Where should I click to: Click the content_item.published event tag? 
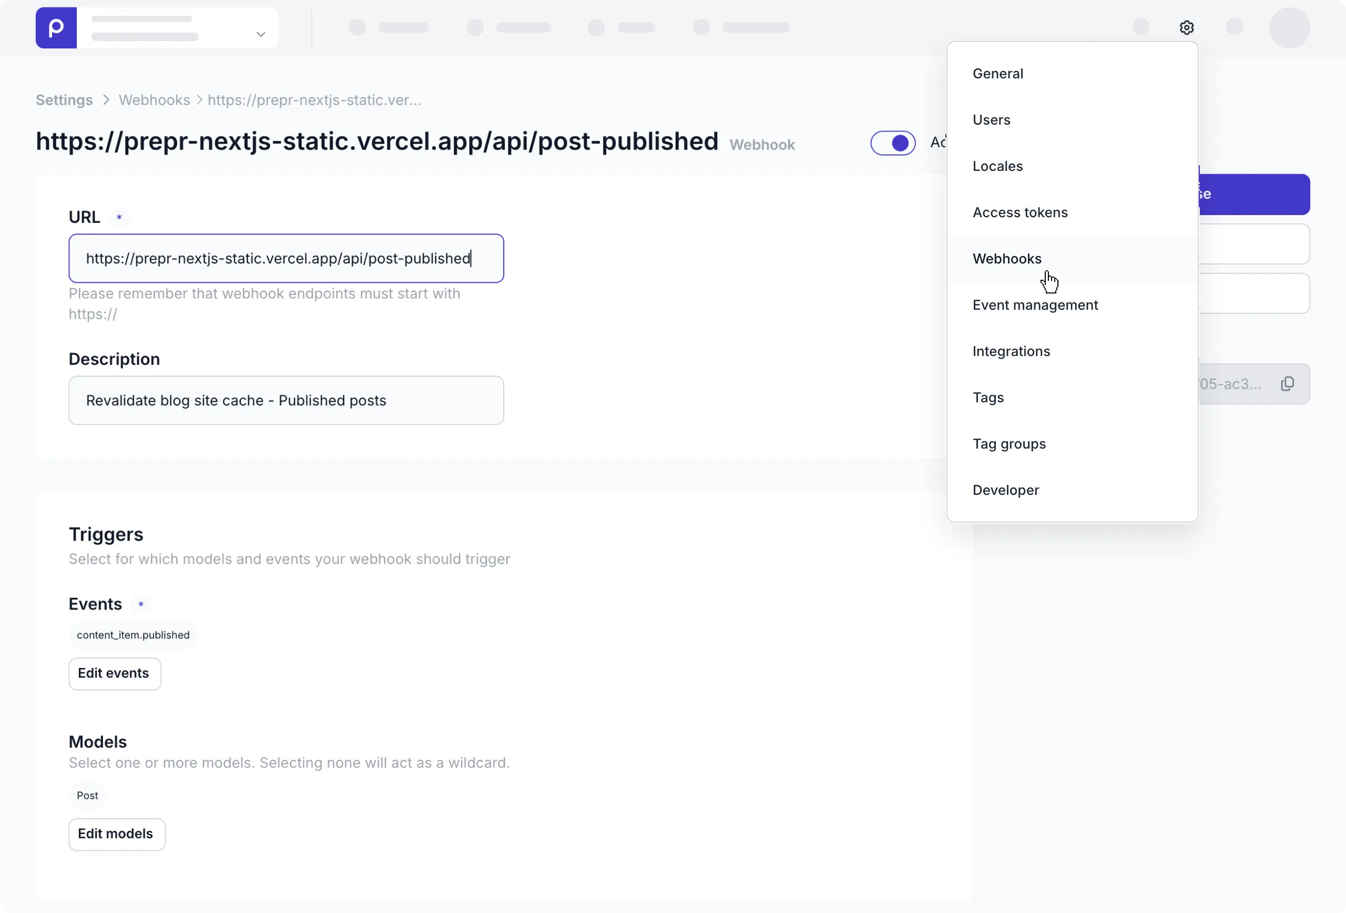point(133,635)
